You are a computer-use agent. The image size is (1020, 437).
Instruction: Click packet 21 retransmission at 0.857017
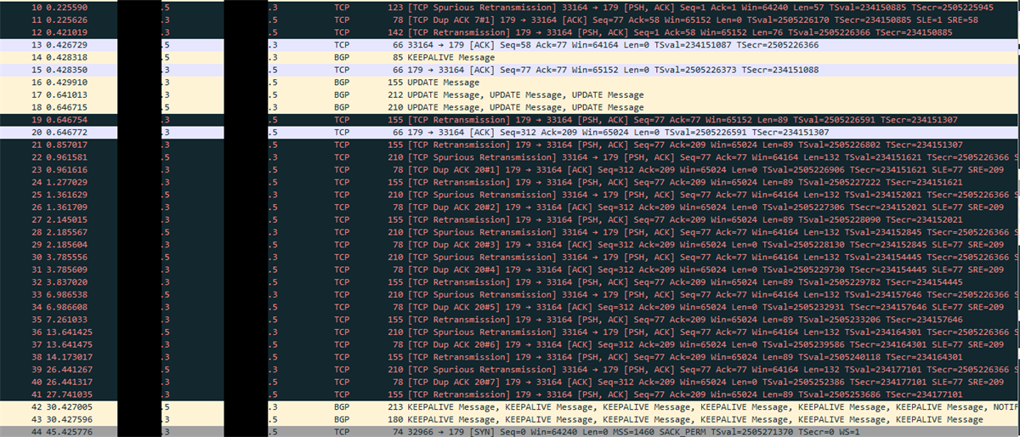pos(510,146)
